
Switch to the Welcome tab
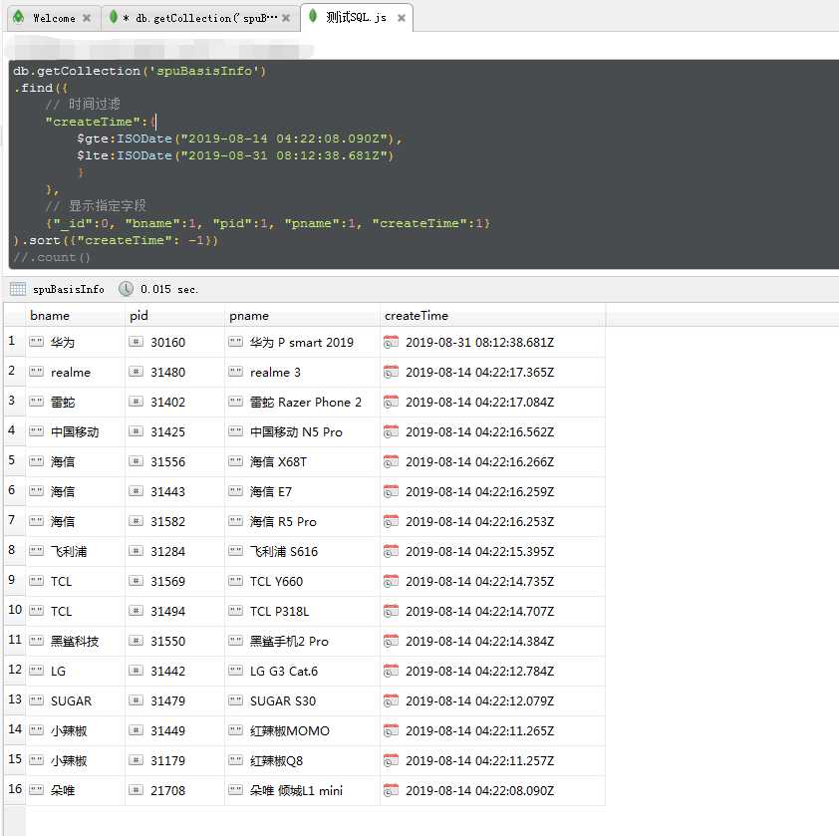click(54, 18)
